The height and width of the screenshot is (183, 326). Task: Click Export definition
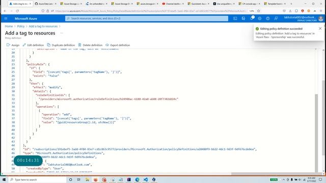click(x=118, y=45)
